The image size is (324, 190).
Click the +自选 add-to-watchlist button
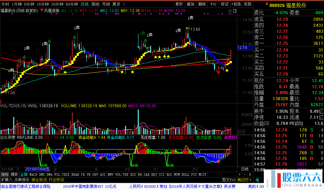235,4
